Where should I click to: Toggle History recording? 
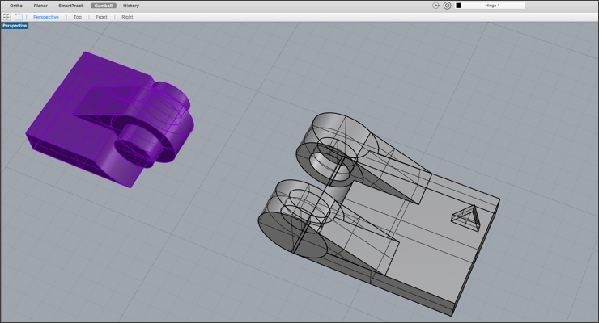pos(131,6)
